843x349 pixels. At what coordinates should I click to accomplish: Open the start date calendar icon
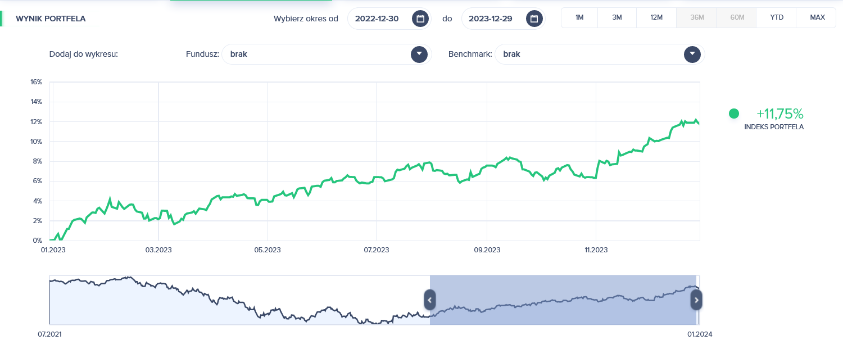click(420, 19)
